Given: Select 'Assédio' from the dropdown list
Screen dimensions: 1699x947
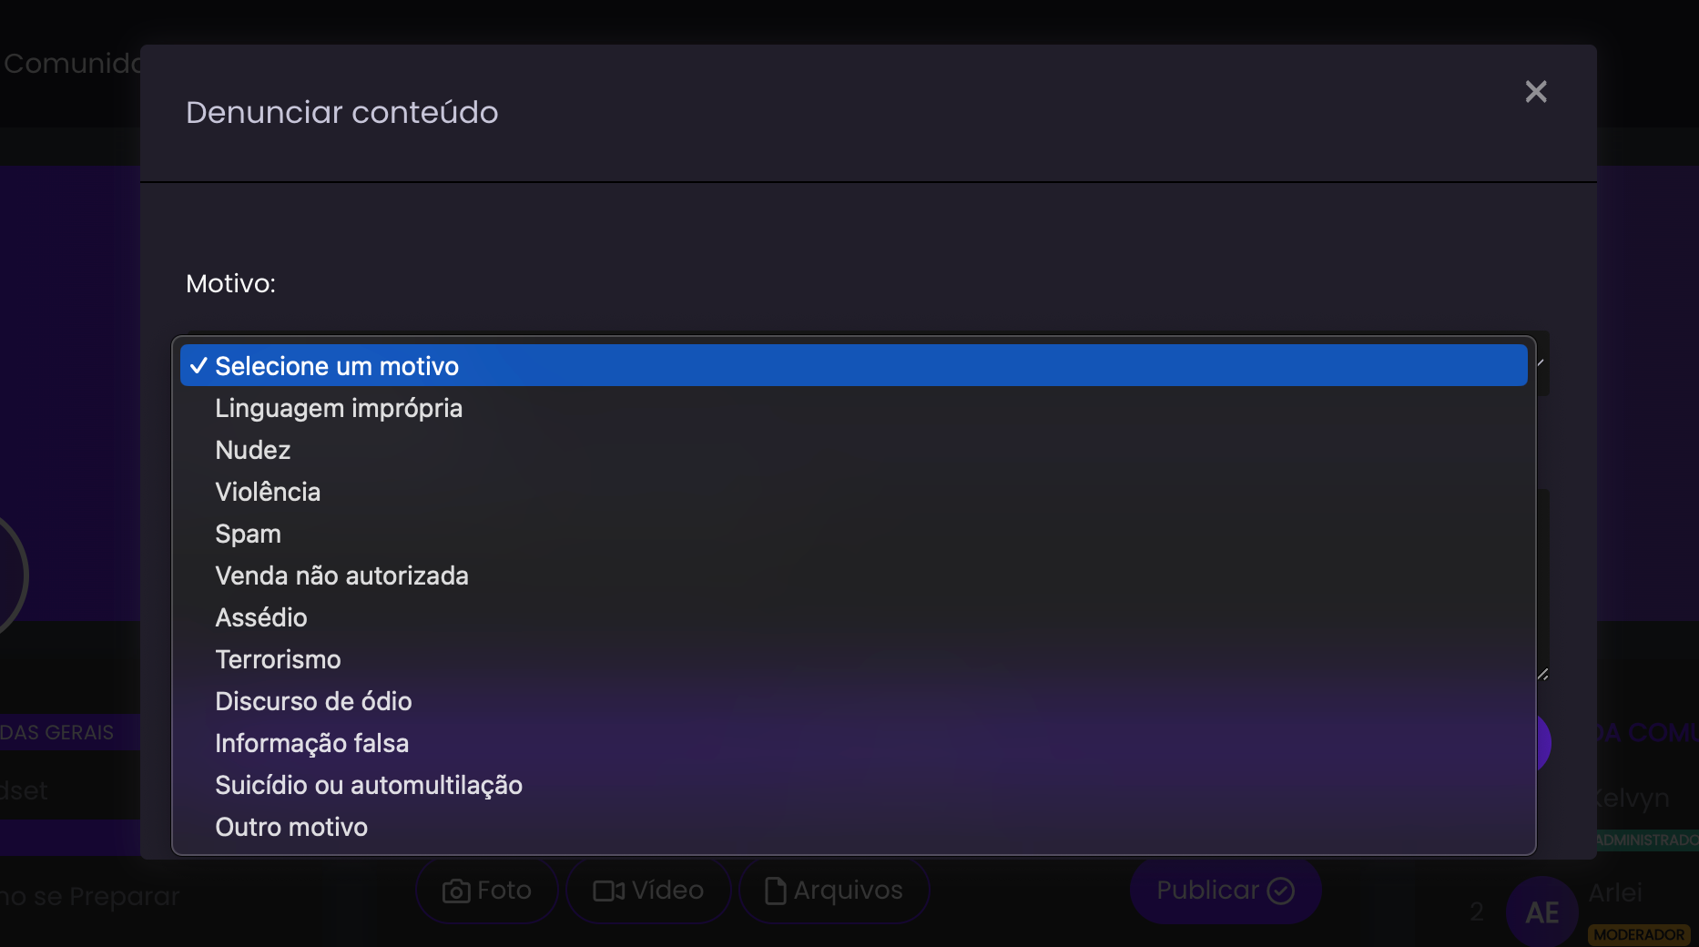Looking at the screenshot, I should (x=261, y=617).
